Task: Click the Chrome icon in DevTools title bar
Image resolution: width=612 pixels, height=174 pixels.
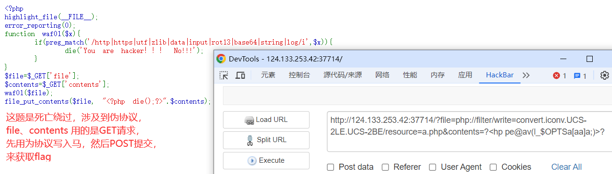Action: [221, 59]
